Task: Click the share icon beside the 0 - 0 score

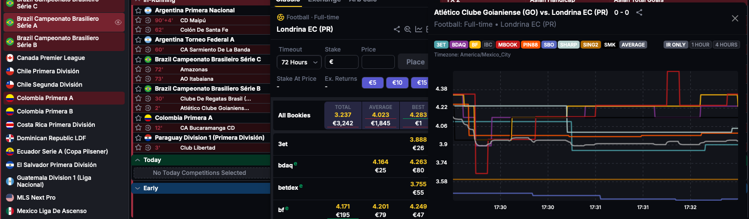Action: (640, 13)
